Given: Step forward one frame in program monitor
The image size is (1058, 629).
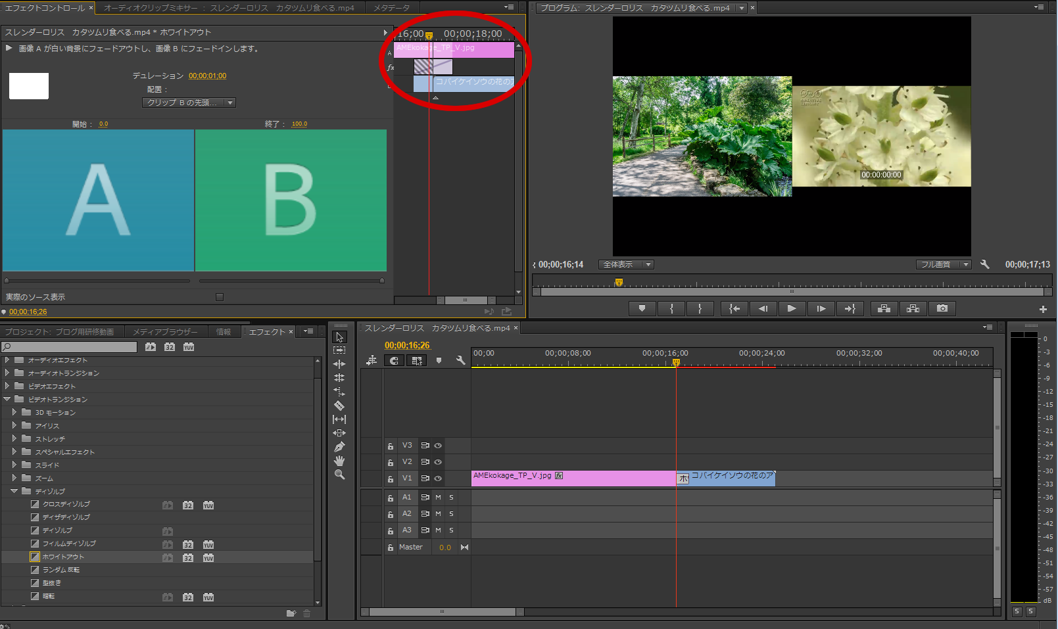Looking at the screenshot, I should 821,308.
